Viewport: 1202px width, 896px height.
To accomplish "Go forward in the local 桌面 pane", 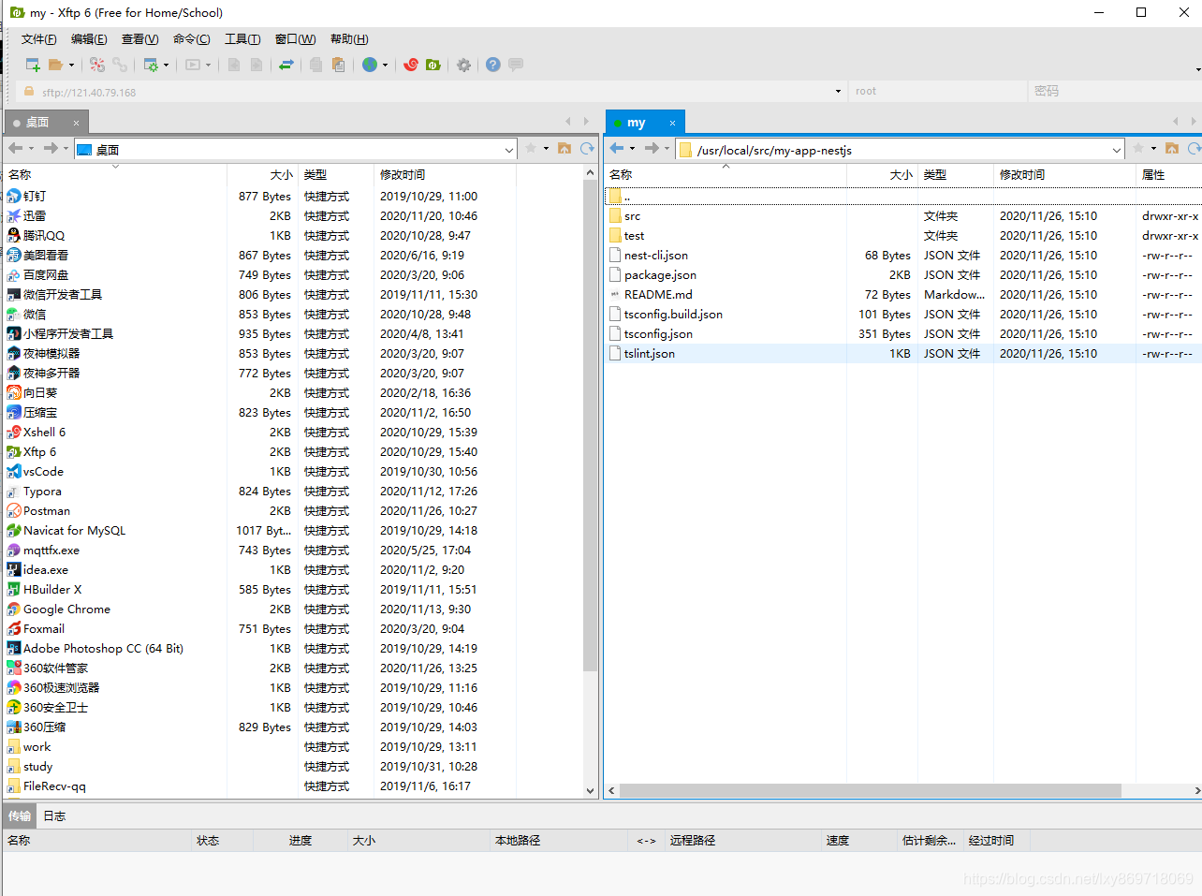I will pyautogui.click(x=51, y=148).
